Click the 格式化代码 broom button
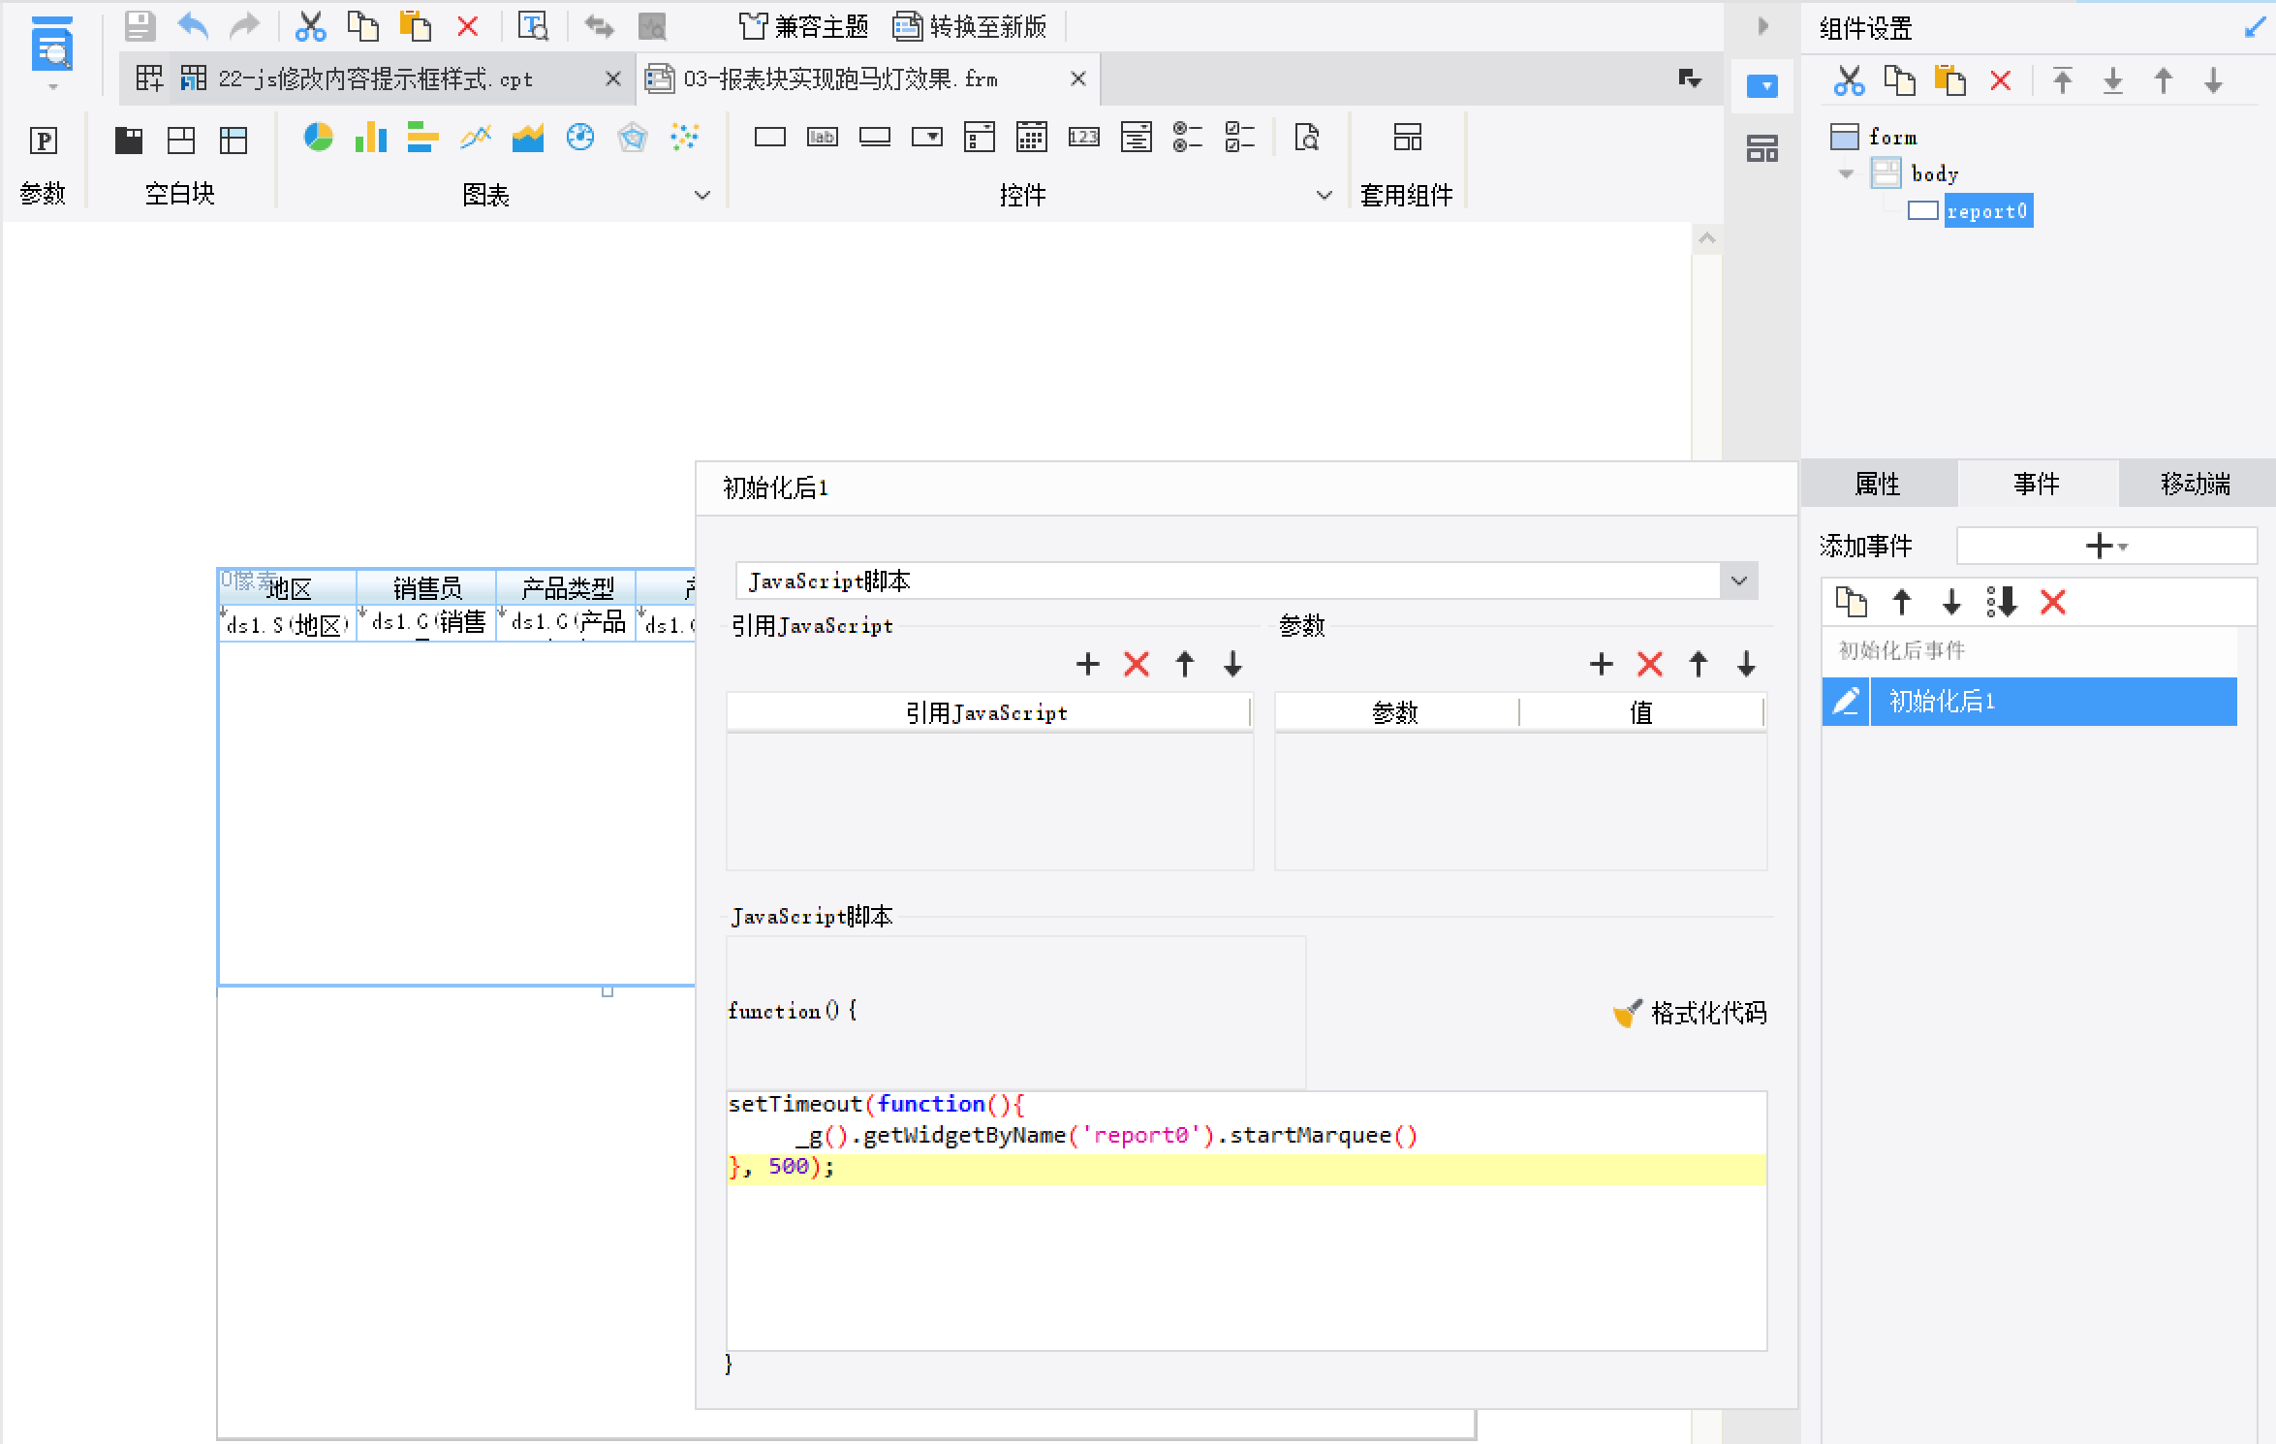Screen dimensions: 2276x1444 [1691, 1013]
